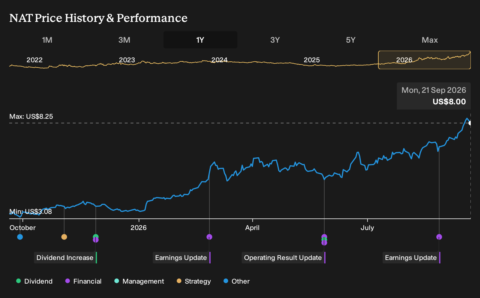480x298 pixels.
Task: Show the Max time range
Action: (x=430, y=40)
